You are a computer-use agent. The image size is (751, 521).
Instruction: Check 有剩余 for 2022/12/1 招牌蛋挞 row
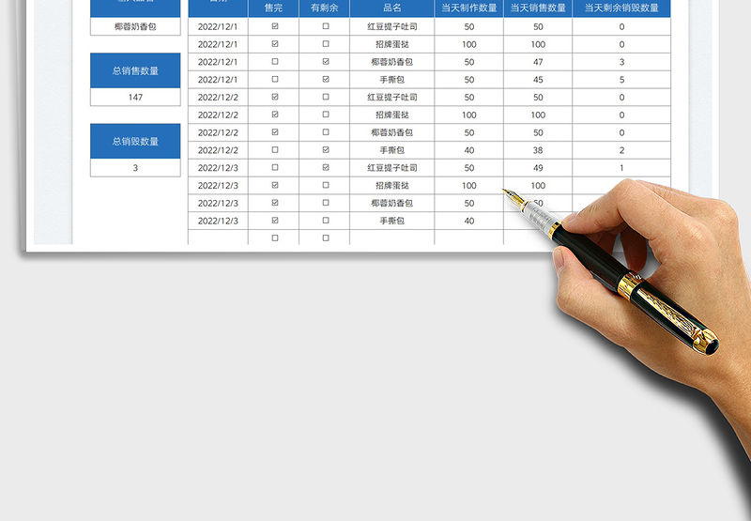click(x=326, y=44)
